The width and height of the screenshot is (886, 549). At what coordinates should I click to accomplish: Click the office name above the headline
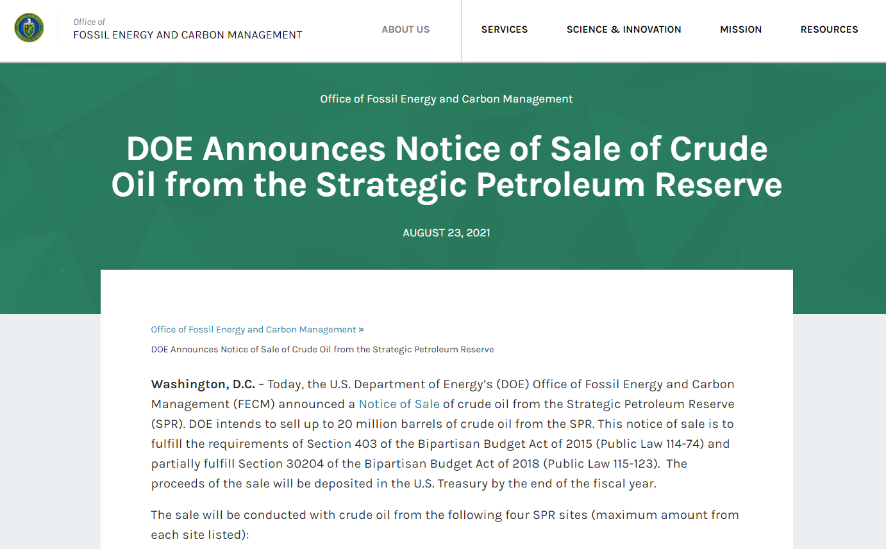pos(446,99)
